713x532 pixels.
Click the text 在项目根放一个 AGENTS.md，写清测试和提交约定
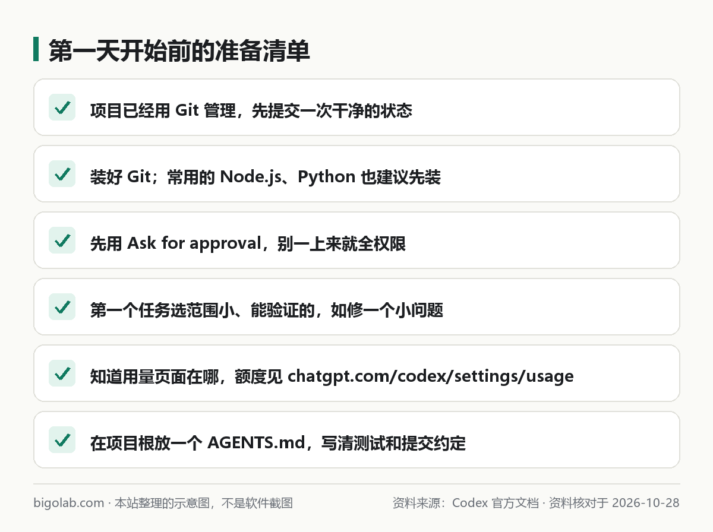click(278, 443)
